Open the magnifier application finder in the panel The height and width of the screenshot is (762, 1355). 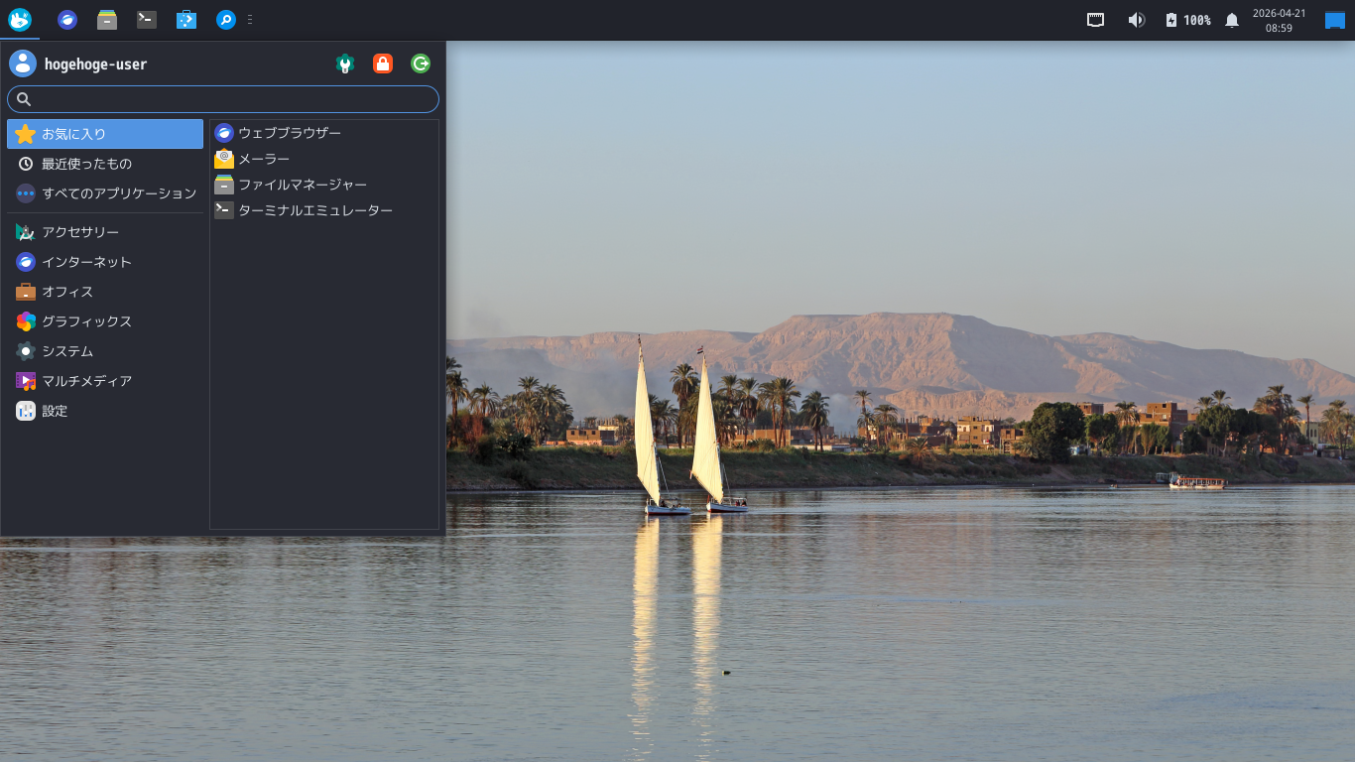[x=226, y=20]
